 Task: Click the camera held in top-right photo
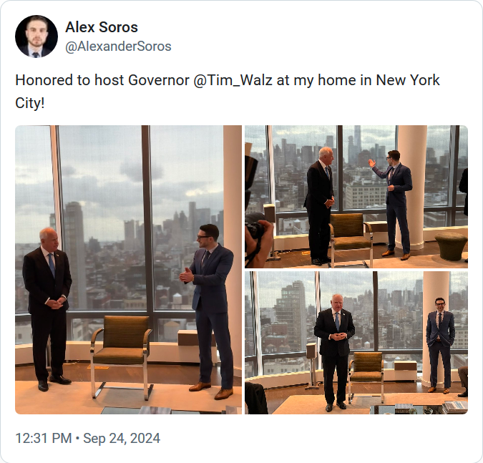click(255, 228)
